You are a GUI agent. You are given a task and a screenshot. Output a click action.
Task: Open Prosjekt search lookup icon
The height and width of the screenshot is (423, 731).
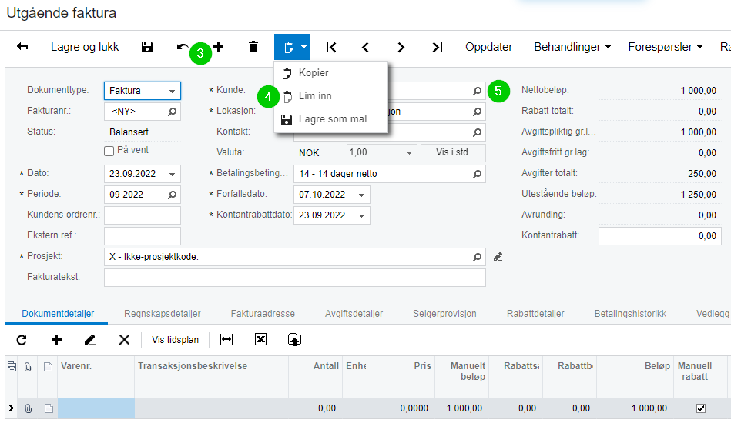click(x=477, y=257)
